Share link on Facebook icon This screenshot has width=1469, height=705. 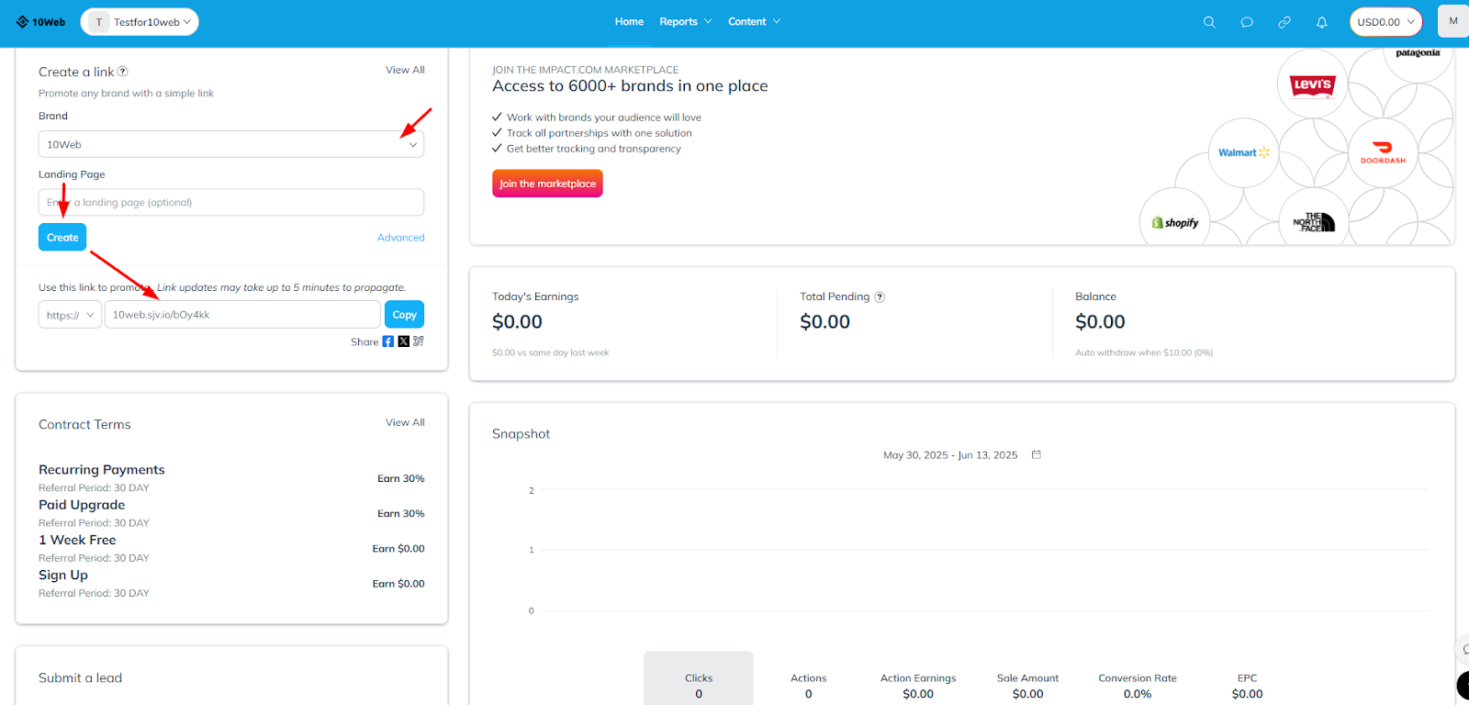click(388, 341)
